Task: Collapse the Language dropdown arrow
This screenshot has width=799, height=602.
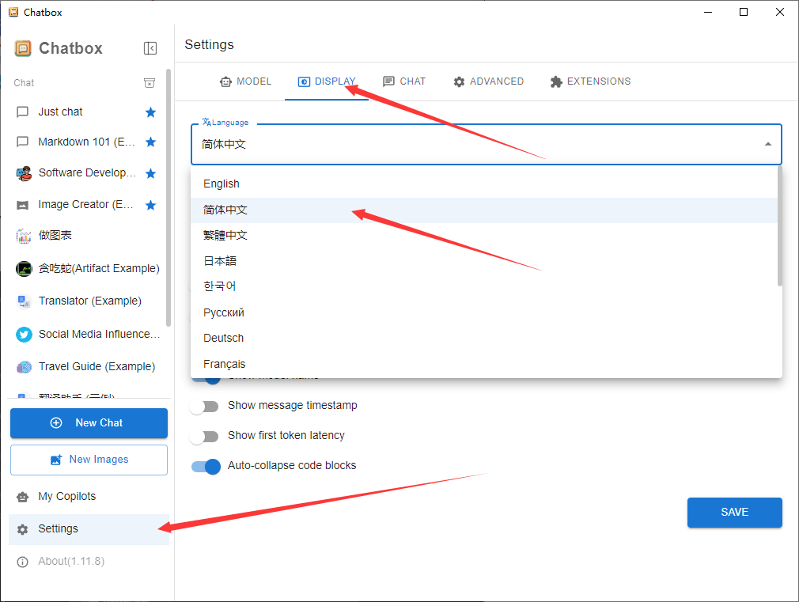Action: coord(767,144)
